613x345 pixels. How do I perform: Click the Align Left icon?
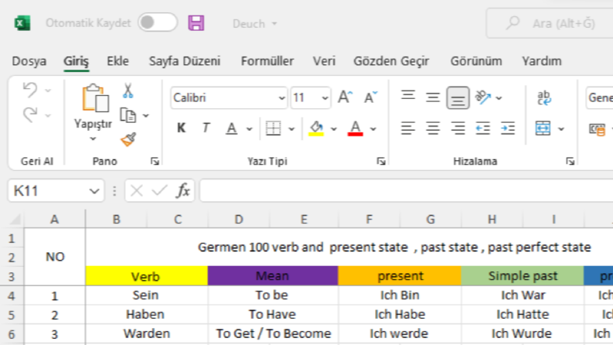pyautogui.click(x=407, y=128)
